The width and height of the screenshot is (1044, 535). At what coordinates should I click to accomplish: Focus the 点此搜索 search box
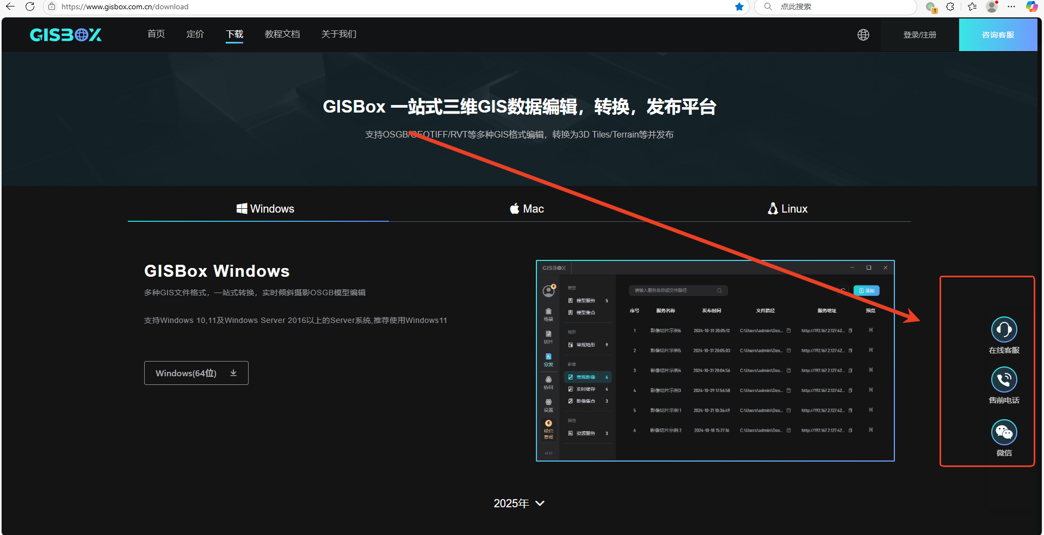point(836,7)
